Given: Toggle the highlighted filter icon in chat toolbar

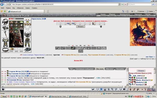Looking at the screenshot, I should pos(101,89).
